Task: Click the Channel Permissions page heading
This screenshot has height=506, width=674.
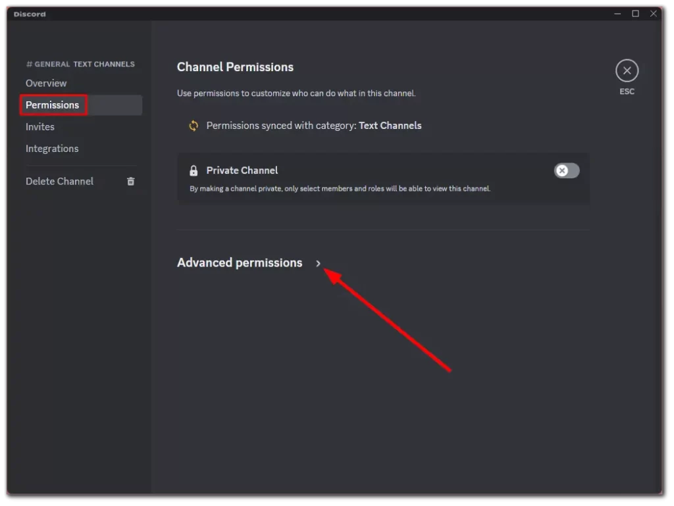Action: pos(235,67)
